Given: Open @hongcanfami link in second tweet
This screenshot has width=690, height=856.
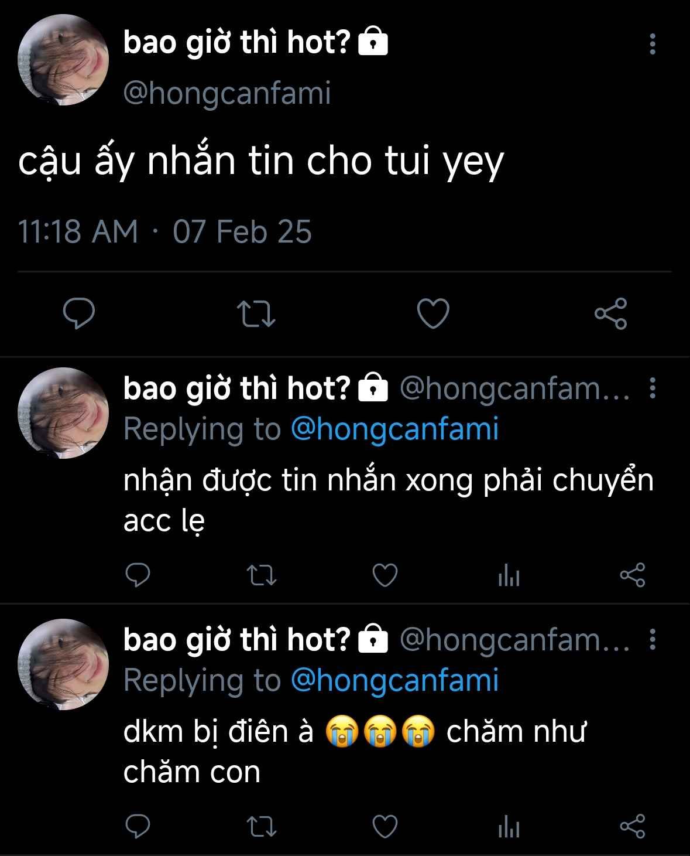Looking at the screenshot, I should pyautogui.click(x=394, y=429).
